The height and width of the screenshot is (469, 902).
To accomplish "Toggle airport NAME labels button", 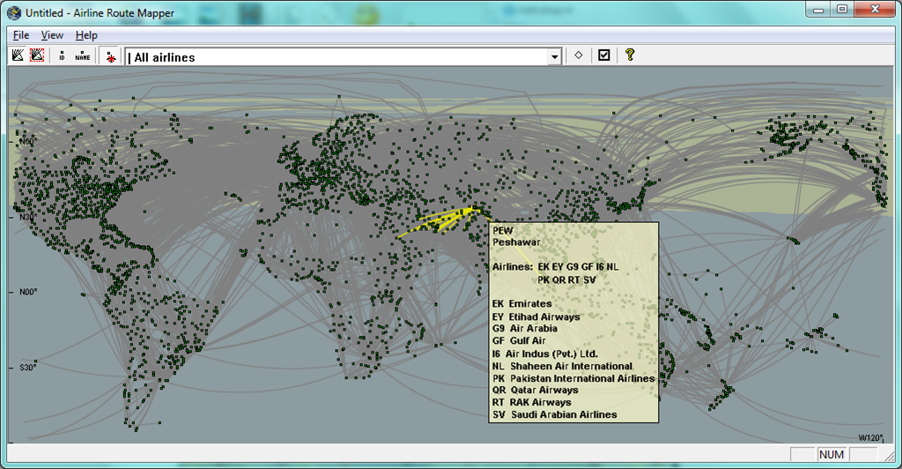I will tap(82, 56).
